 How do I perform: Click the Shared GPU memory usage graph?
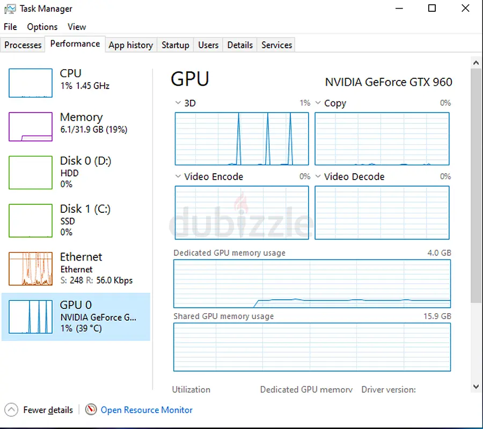tap(312, 347)
